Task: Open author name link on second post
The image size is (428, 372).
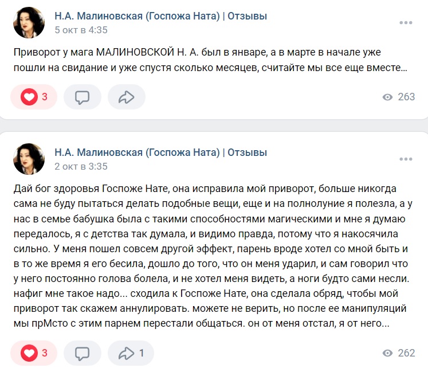Action: [160, 152]
